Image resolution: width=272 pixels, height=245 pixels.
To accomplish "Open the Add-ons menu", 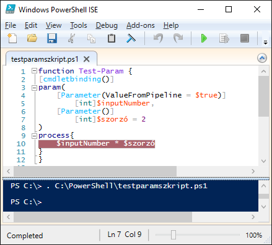I will [141, 25].
